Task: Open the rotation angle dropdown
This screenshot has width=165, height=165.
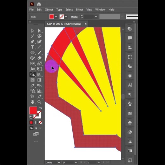Action: coord(76,162)
